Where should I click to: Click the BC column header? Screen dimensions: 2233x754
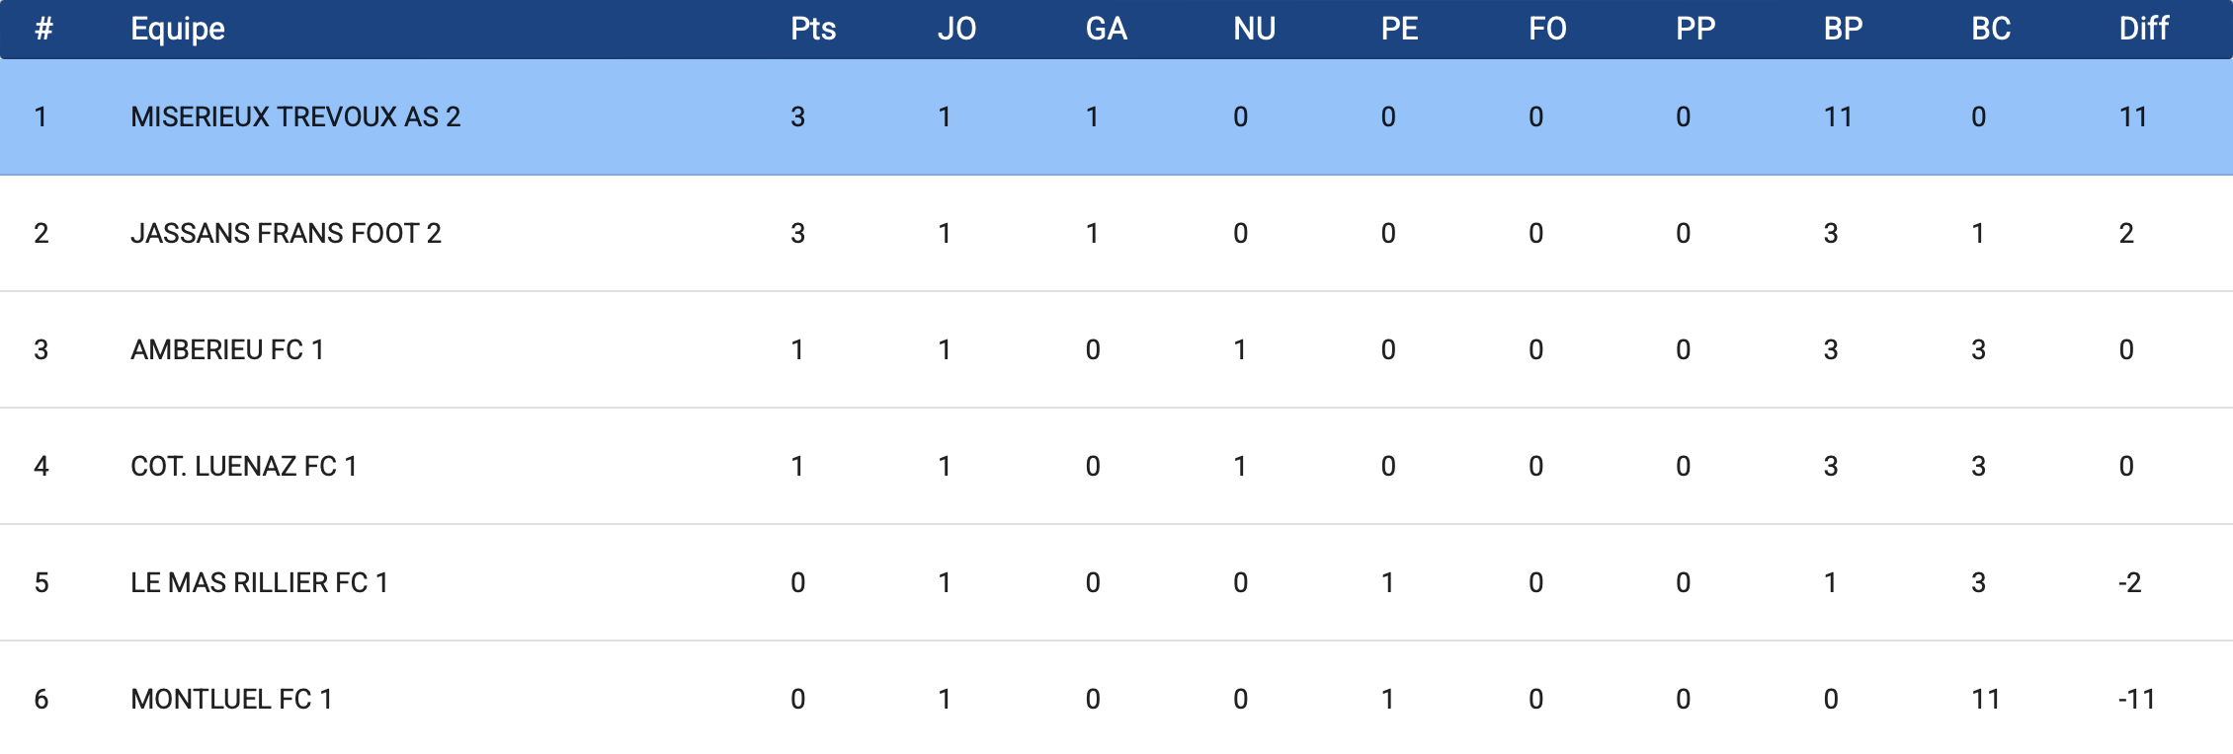[1991, 29]
